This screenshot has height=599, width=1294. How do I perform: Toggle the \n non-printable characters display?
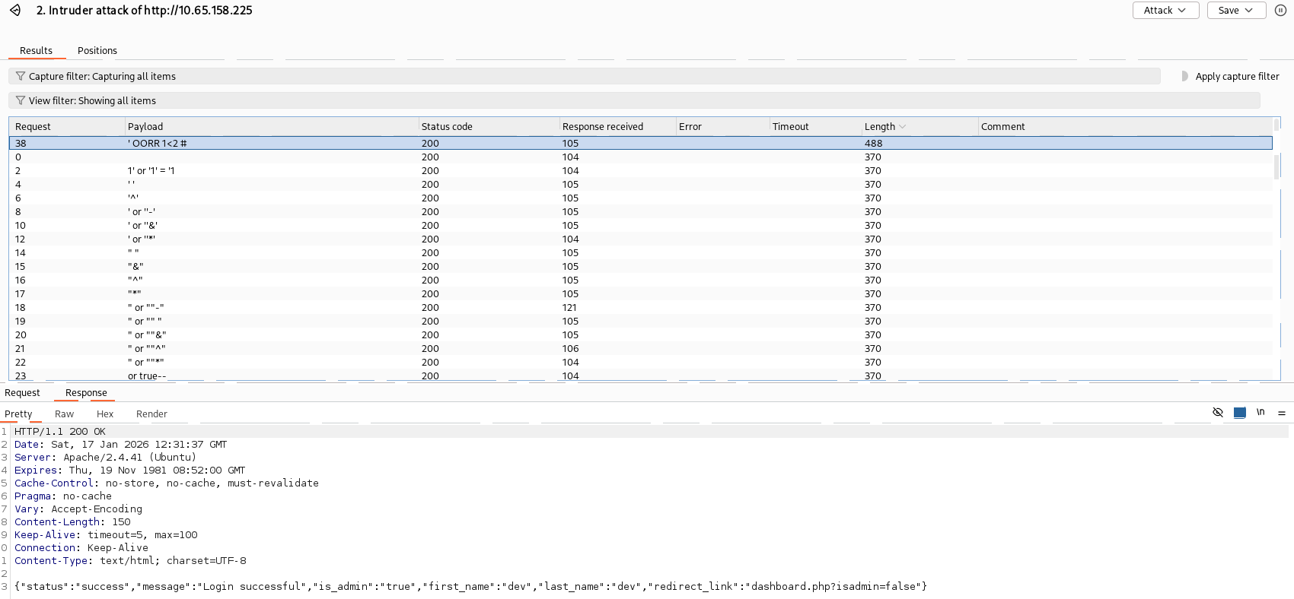click(x=1261, y=412)
